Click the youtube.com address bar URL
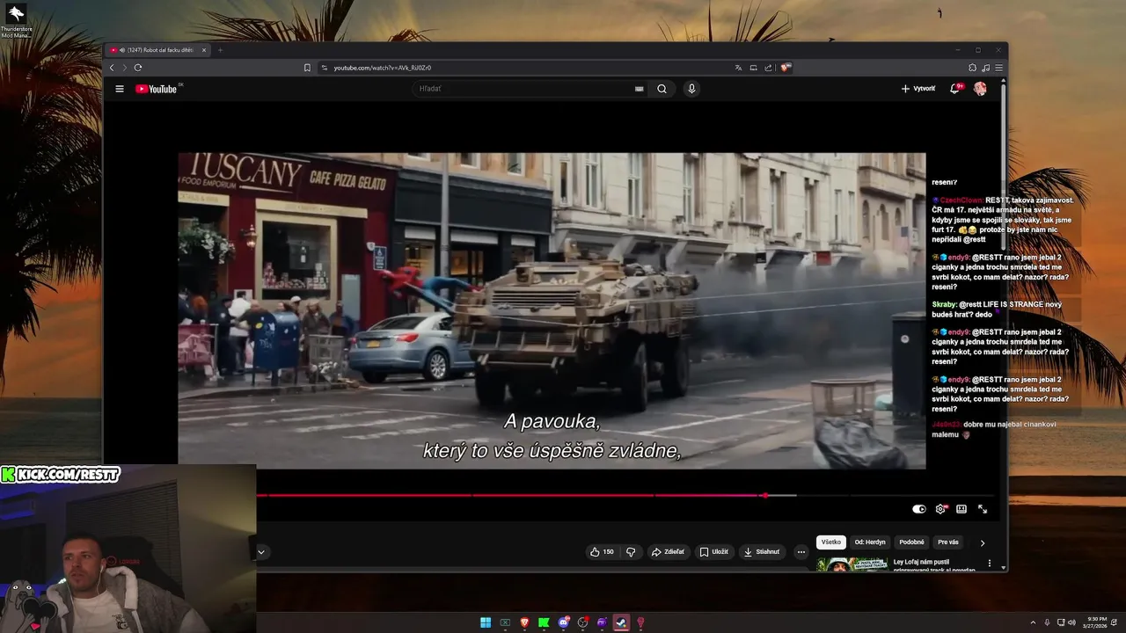The width and height of the screenshot is (1126, 633). 383,68
